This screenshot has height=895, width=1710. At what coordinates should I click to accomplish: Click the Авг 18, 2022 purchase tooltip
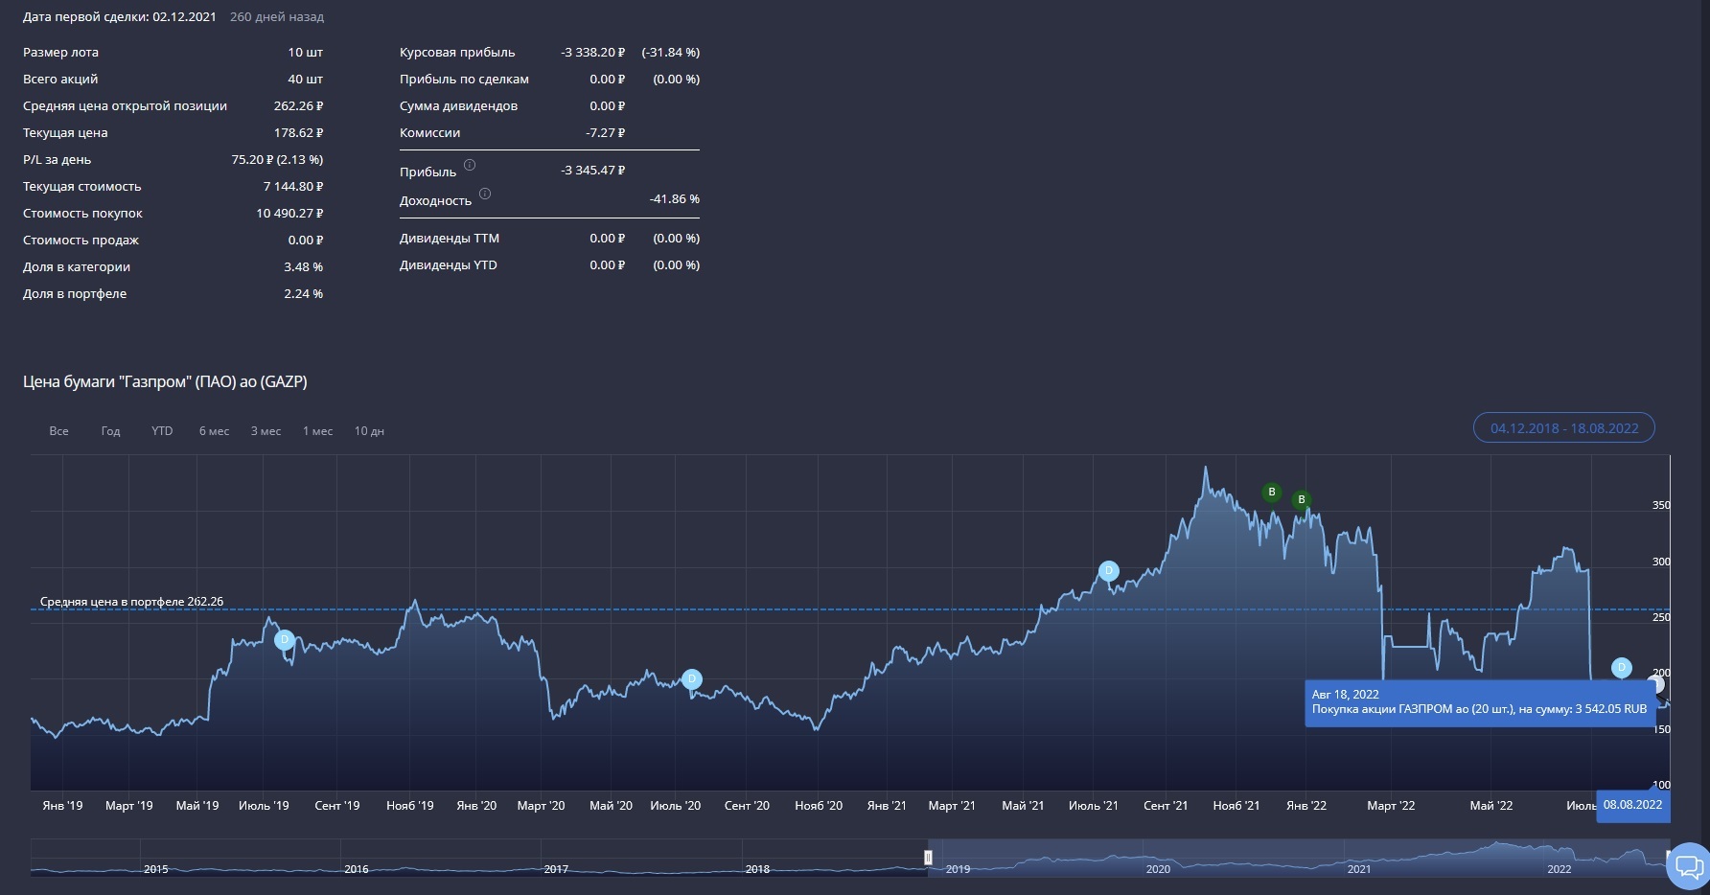pyautogui.click(x=1479, y=702)
